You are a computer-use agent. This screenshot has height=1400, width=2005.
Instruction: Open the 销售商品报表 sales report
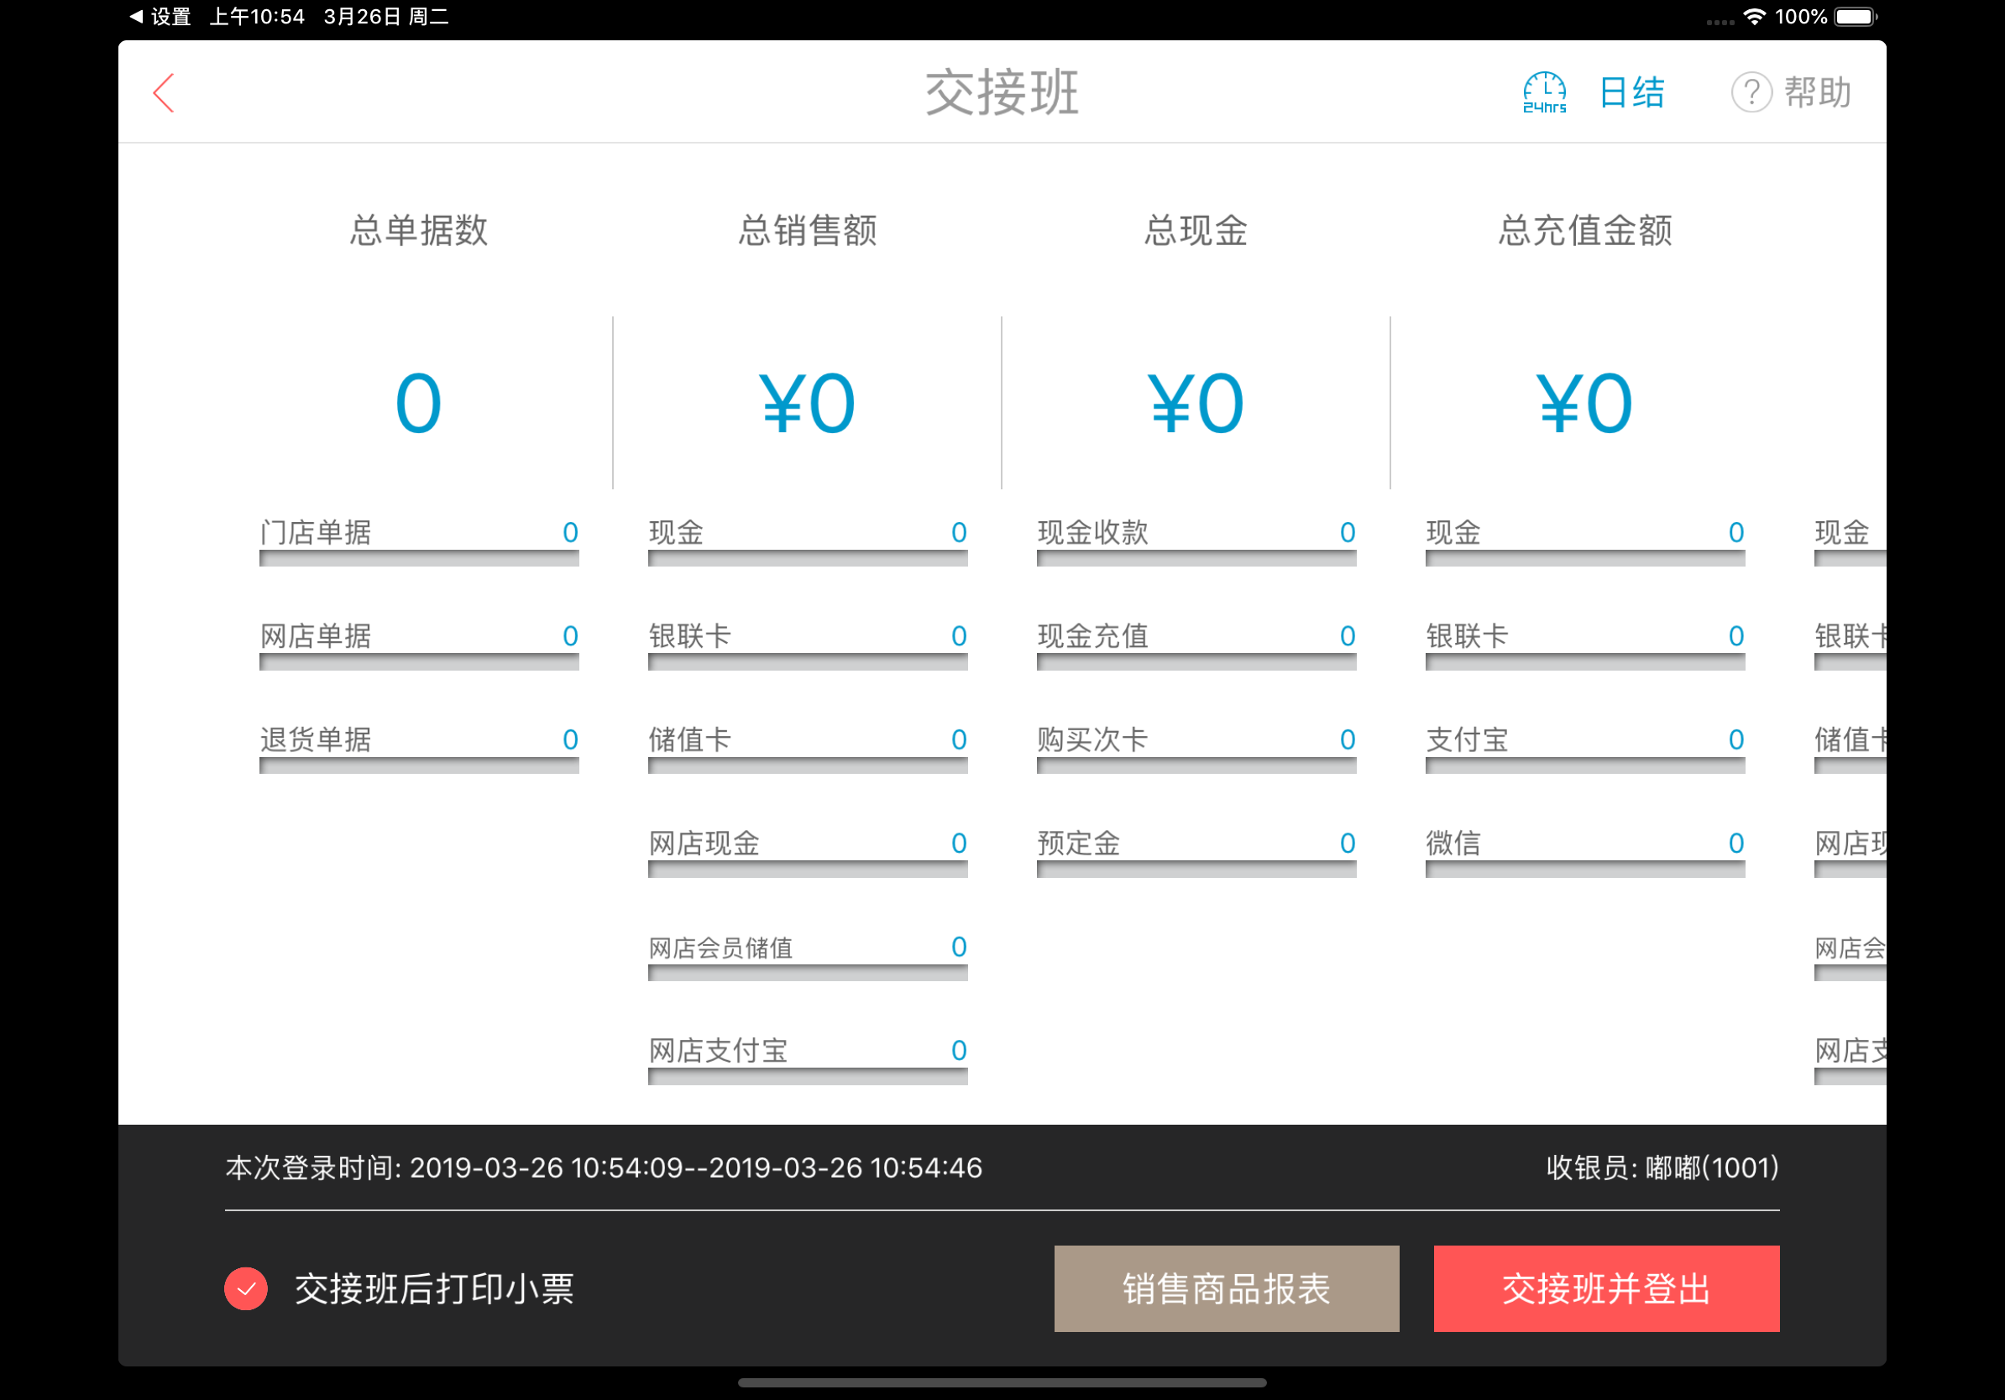pos(1226,1288)
